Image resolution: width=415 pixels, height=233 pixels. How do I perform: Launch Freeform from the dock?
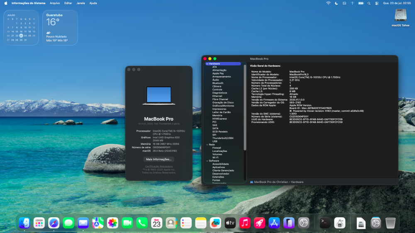[x=215, y=223]
